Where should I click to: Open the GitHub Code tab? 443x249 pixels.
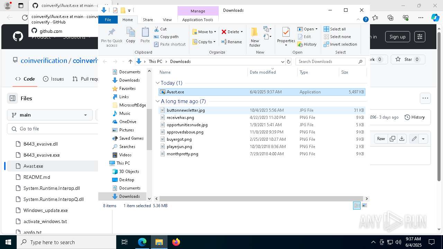click(x=25, y=79)
